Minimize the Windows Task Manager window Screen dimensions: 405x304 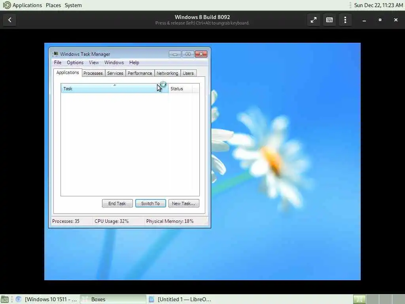tap(175, 54)
